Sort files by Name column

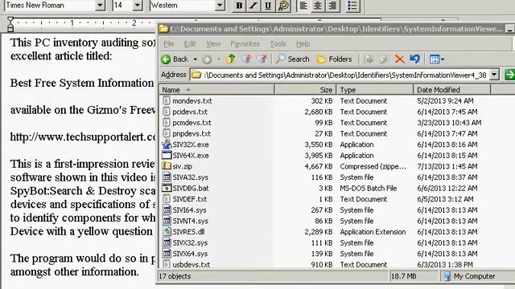[216, 89]
